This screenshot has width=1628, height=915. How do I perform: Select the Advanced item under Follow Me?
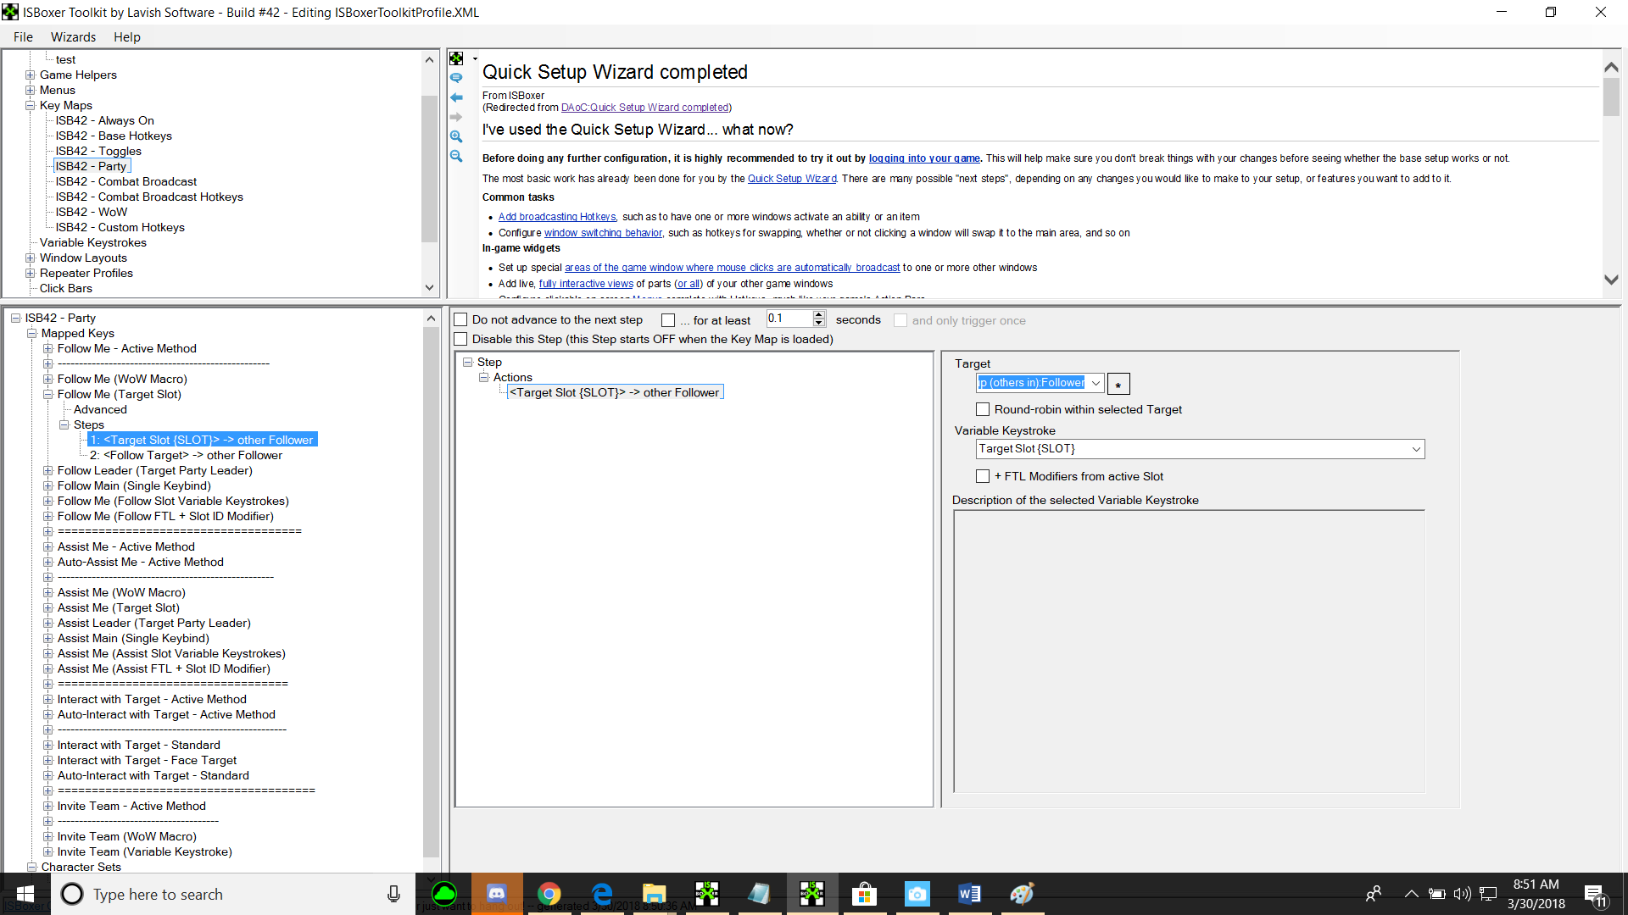pyautogui.click(x=100, y=410)
